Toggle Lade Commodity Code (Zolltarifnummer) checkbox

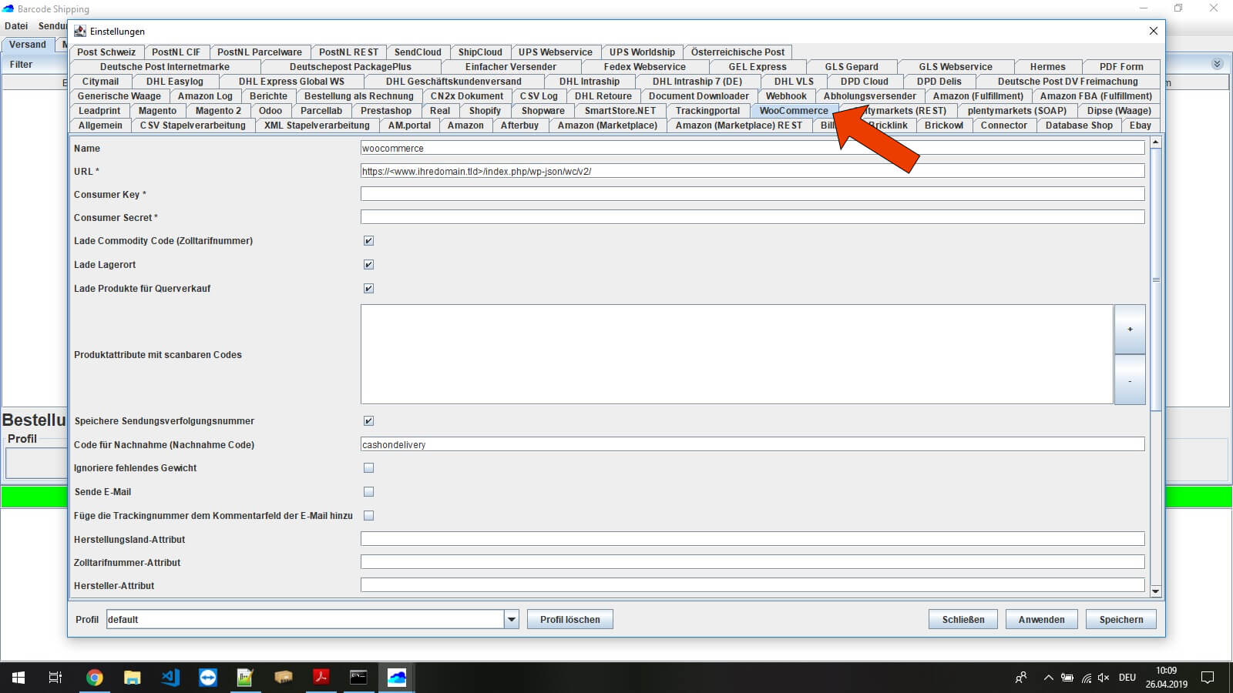pyautogui.click(x=368, y=241)
